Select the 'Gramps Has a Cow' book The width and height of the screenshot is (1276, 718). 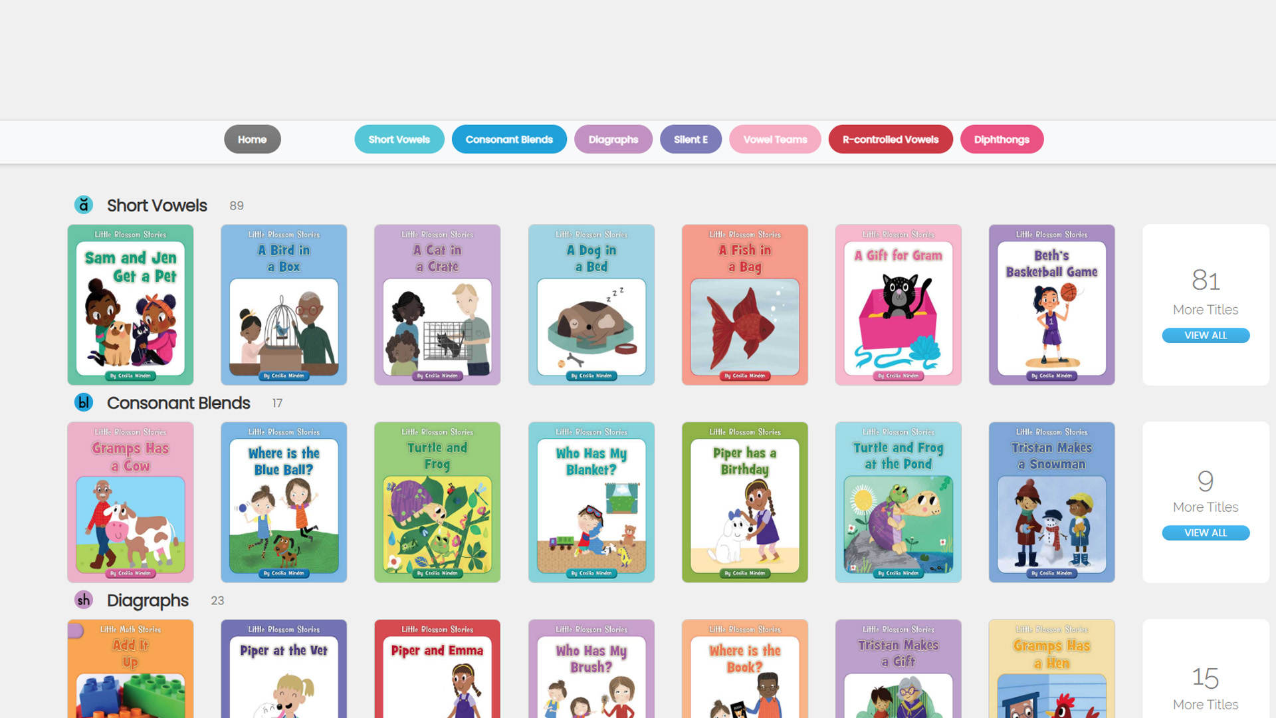(130, 502)
